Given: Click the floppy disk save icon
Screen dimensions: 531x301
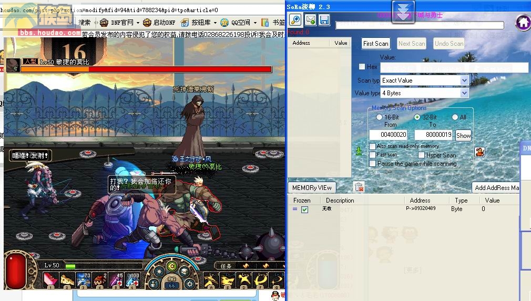Looking at the screenshot, I should [324, 20].
